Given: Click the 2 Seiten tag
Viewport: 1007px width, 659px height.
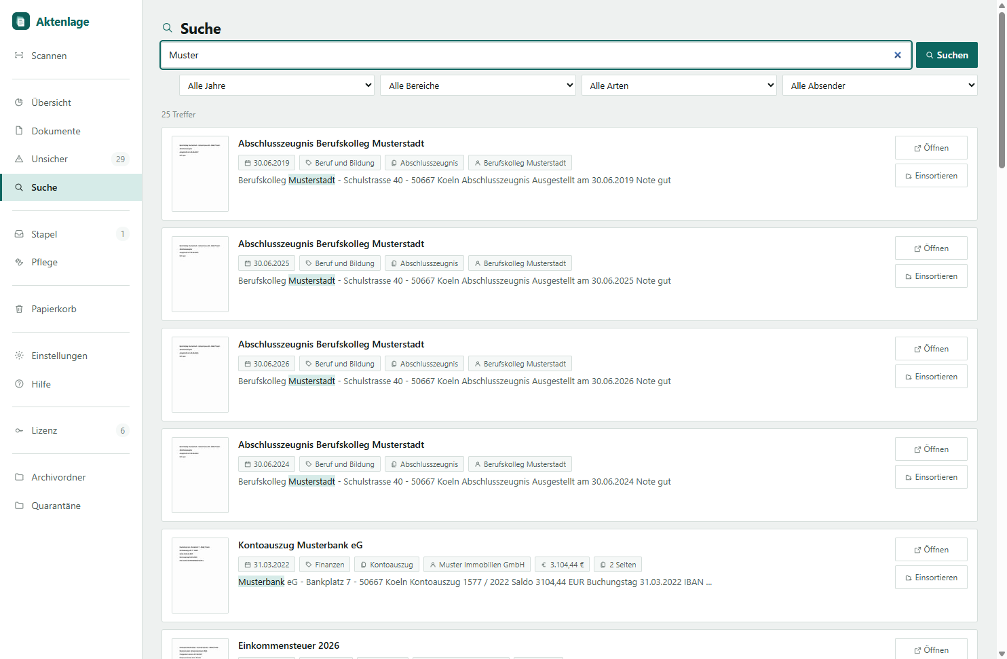Looking at the screenshot, I should [x=618, y=565].
